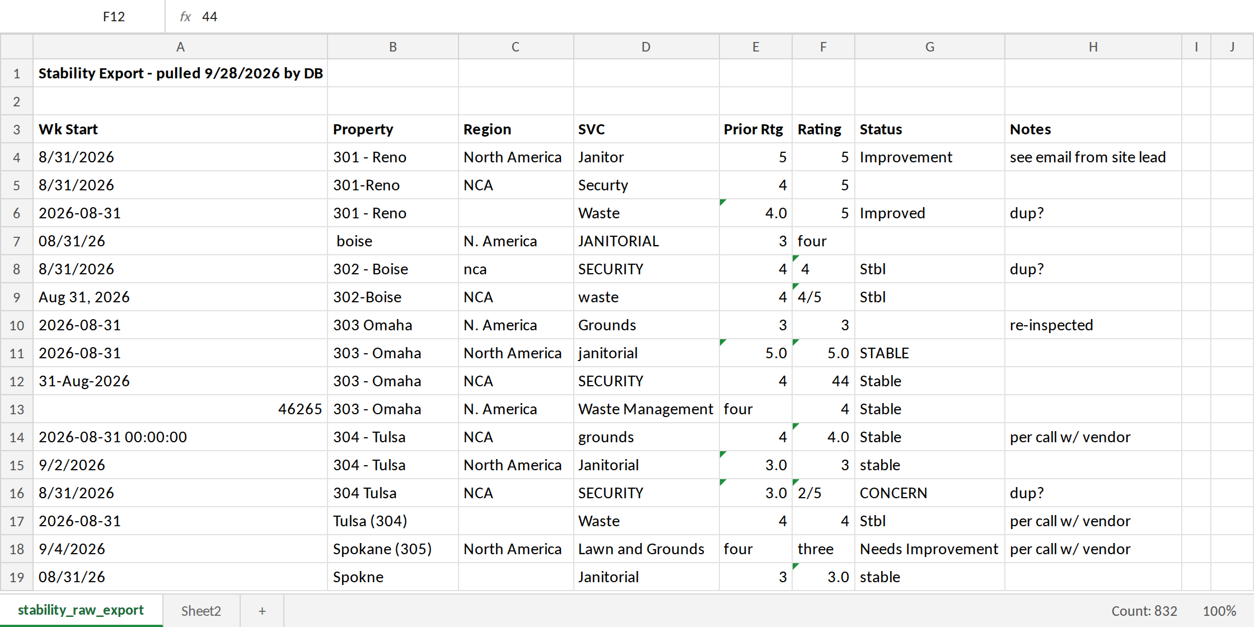Select the stability_raw_export sheet tab
Screen dimensions: 1254x627
(x=81, y=610)
